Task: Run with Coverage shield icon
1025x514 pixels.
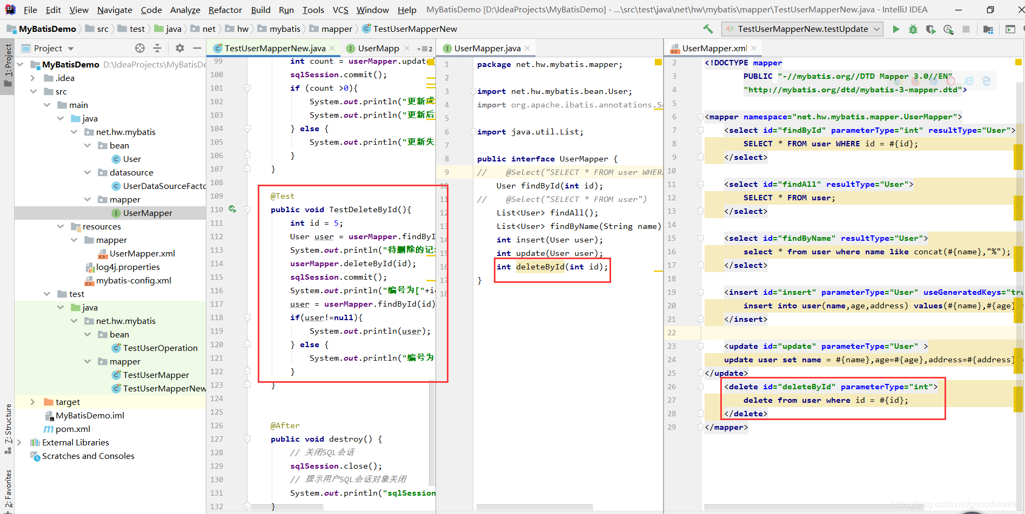Action: [930, 29]
